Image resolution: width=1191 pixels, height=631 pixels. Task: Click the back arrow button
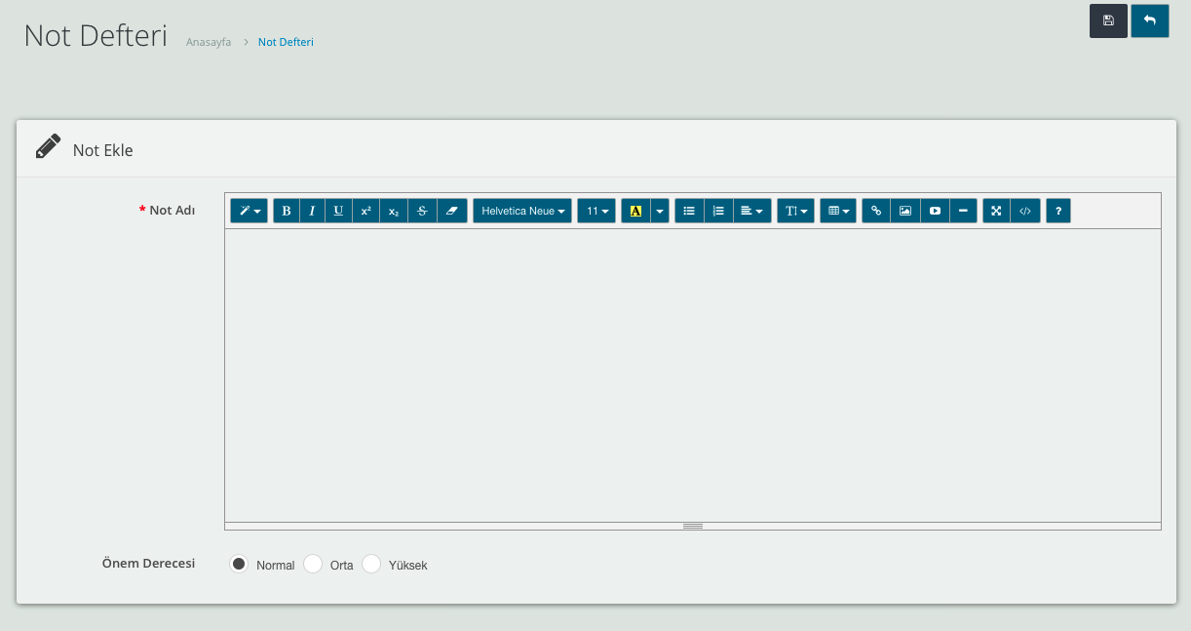1150,20
